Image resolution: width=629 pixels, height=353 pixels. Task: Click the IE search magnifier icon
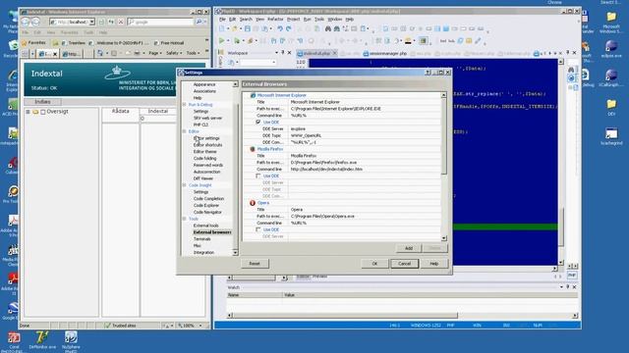click(x=199, y=22)
